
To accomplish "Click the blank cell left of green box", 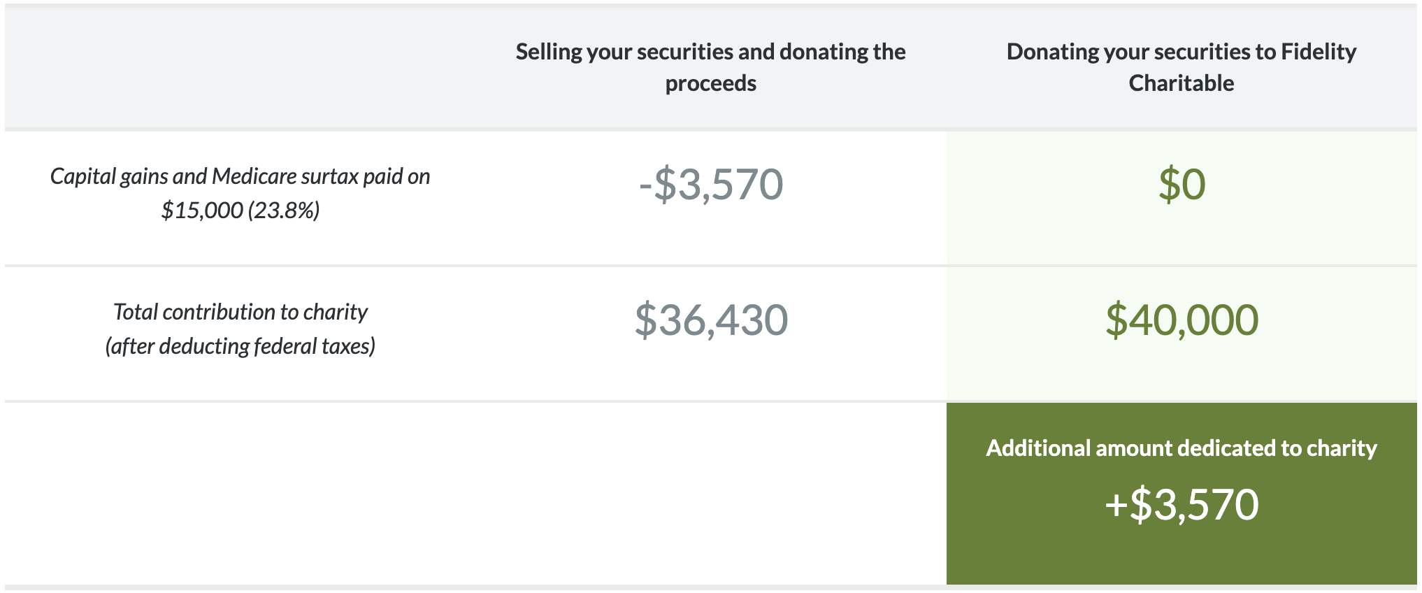I will (x=710, y=494).
